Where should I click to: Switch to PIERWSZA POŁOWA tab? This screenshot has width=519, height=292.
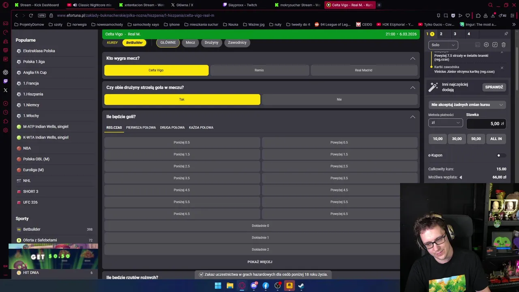(141, 127)
